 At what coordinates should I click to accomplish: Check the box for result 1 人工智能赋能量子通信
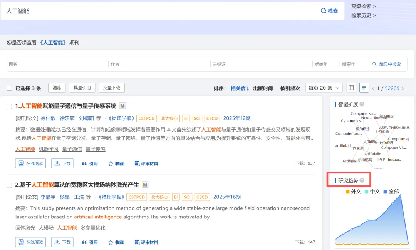click(9, 107)
